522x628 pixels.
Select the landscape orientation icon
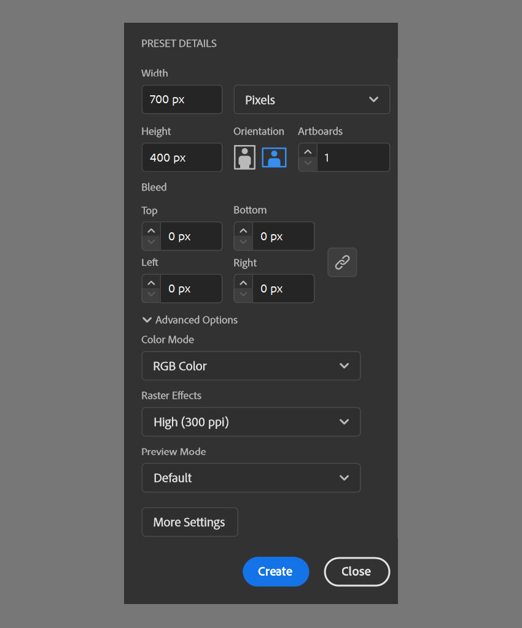274,157
